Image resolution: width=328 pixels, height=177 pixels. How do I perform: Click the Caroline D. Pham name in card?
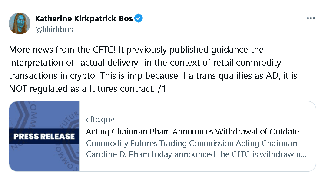[x=114, y=155]
